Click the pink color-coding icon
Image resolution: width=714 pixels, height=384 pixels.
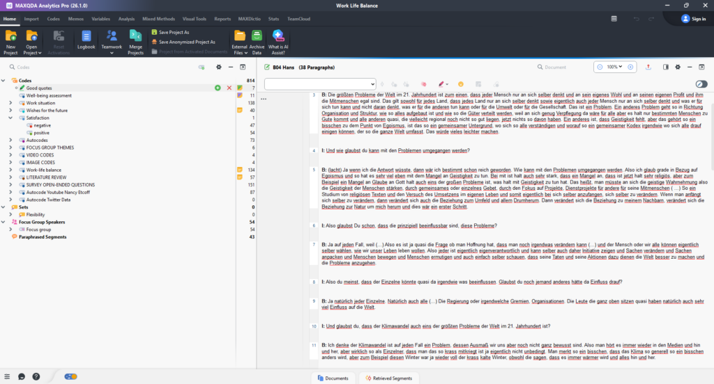pyautogui.click(x=423, y=84)
